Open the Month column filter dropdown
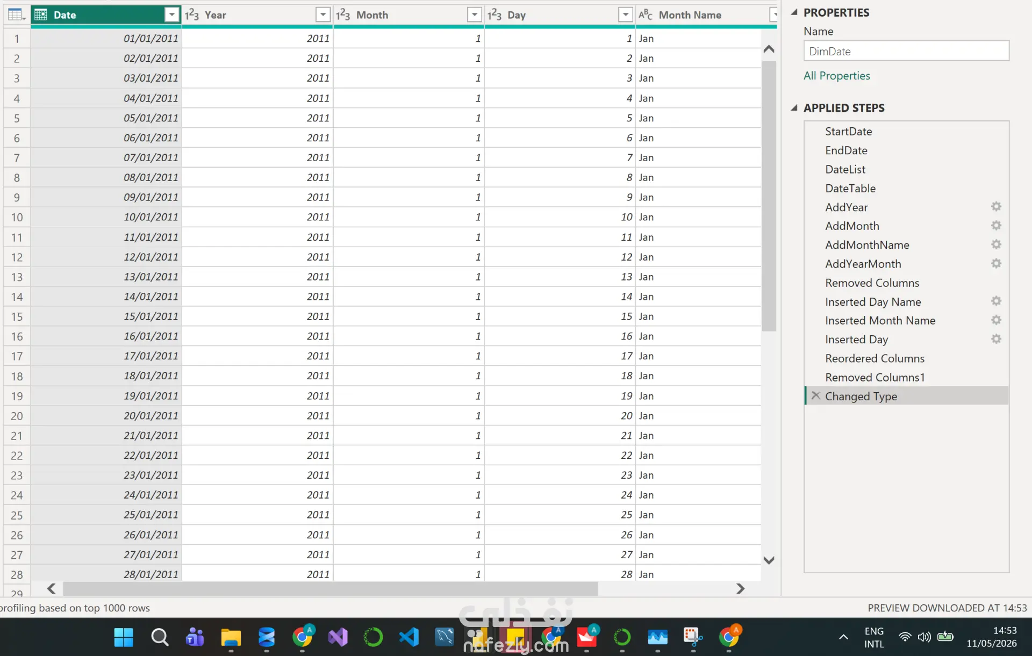The width and height of the screenshot is (1032, 656). pyautogui.click(x=474, y=15)
